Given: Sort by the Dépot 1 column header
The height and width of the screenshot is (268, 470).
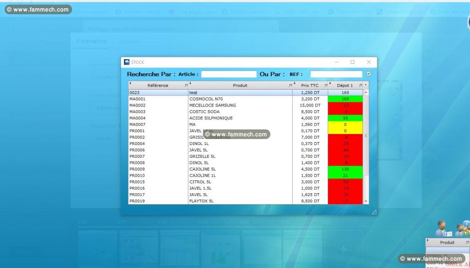Looking at the screenshot, I should click(x=345, y=85).
